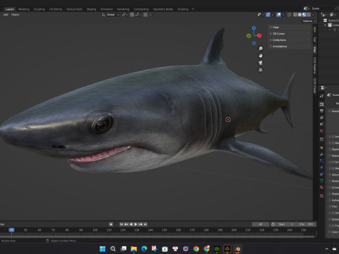This screenshot has width=339, height=254.
Task: Add a workspace with the plus button
Action: click(193, 9)
